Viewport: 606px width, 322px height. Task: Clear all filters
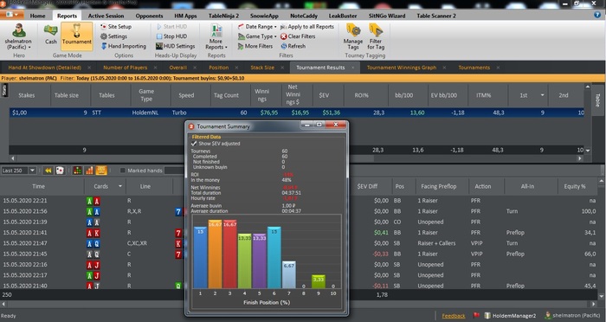click(x=298, y=36)
